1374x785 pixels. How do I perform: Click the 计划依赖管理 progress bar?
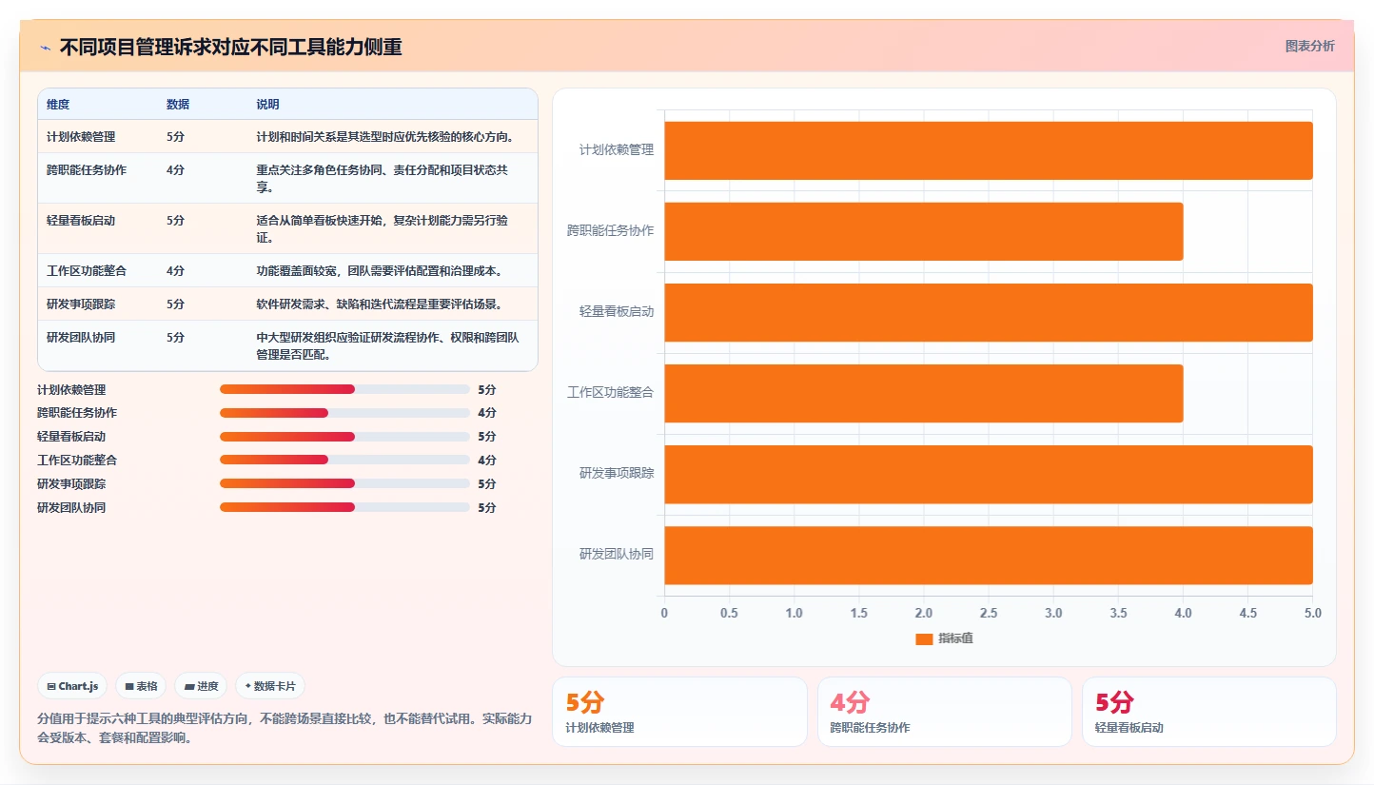coord(344,389)
